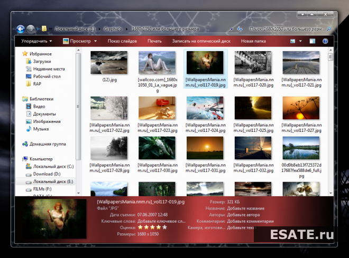Click the search magnifier icon

click(x=329, y=29)
